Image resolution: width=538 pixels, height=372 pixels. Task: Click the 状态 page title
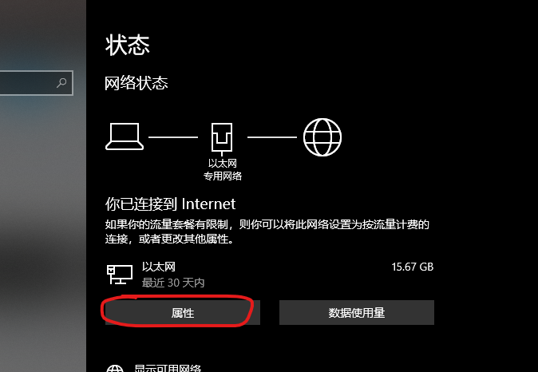(127, 45)
